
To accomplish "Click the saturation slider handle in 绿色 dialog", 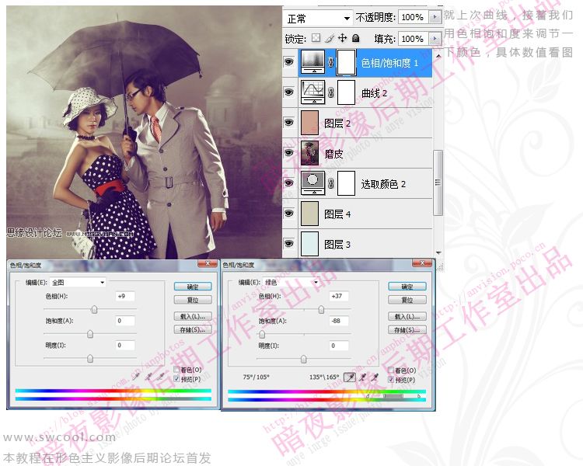I will click(x=262, y=335).
